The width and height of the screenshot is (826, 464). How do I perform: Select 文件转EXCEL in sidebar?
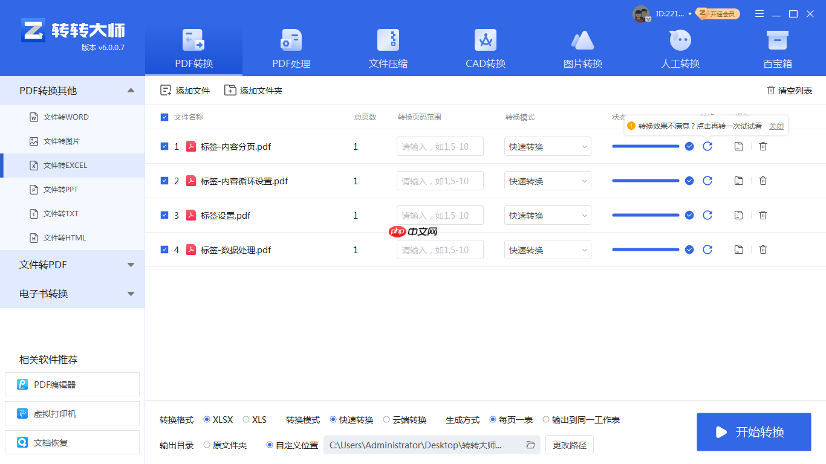pyautogui.click(x=72, y=166)
